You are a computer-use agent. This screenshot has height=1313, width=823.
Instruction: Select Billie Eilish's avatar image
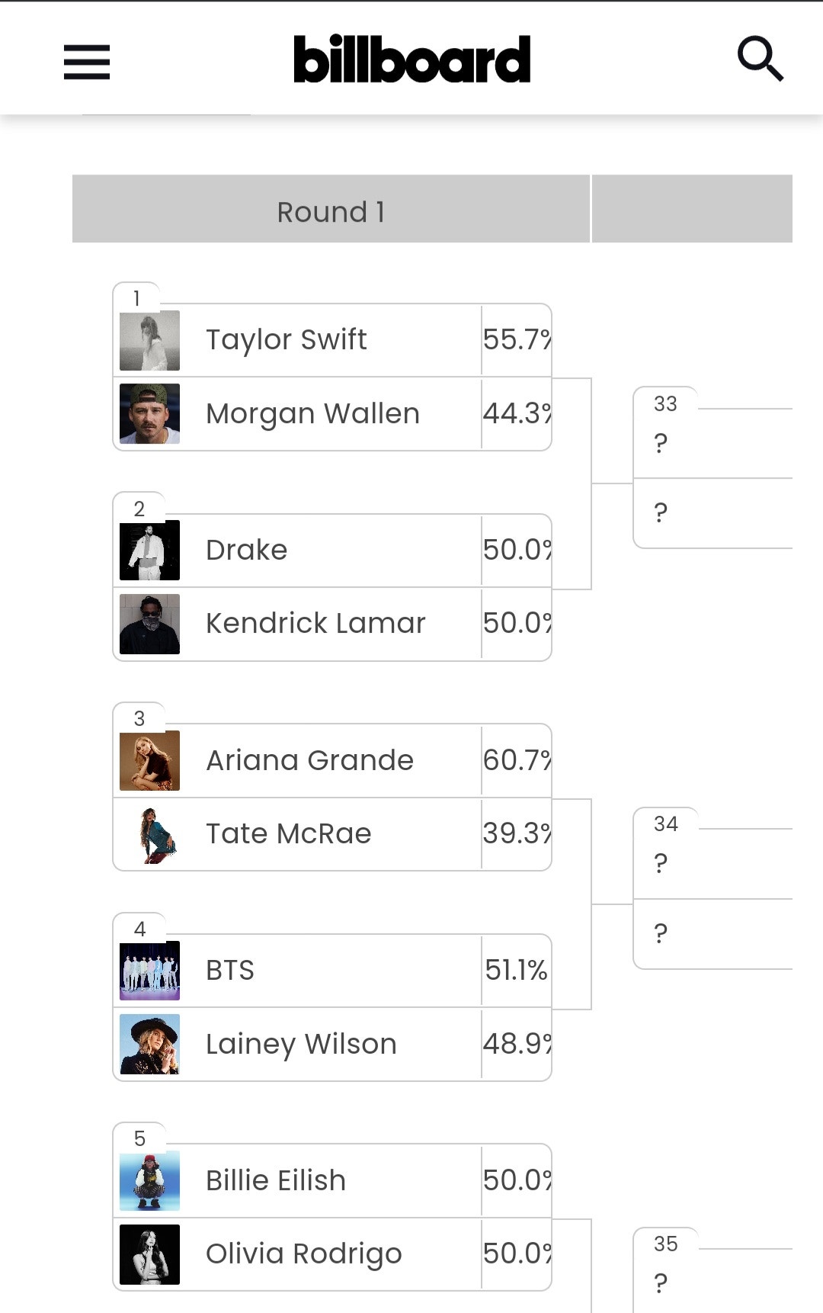[149, 1179]
